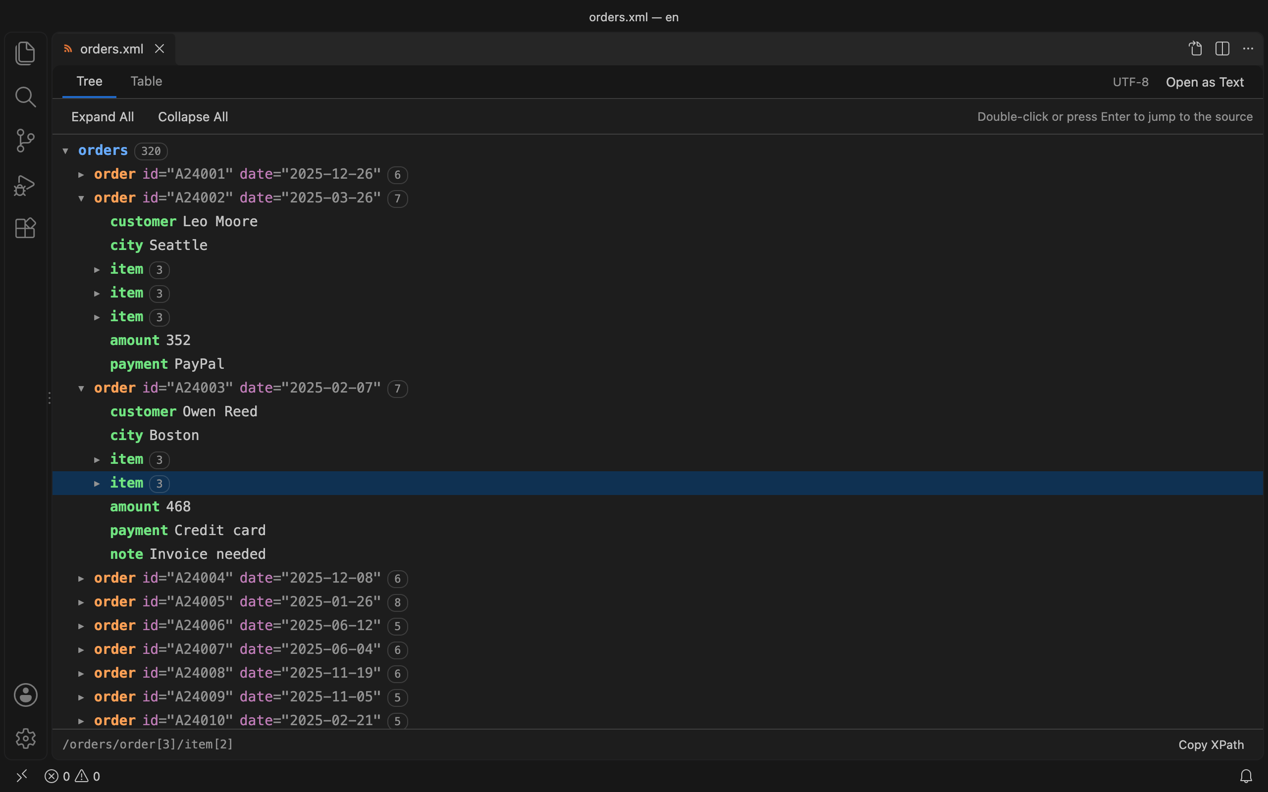Select the 'payment PayPal' row

point(658,364)
